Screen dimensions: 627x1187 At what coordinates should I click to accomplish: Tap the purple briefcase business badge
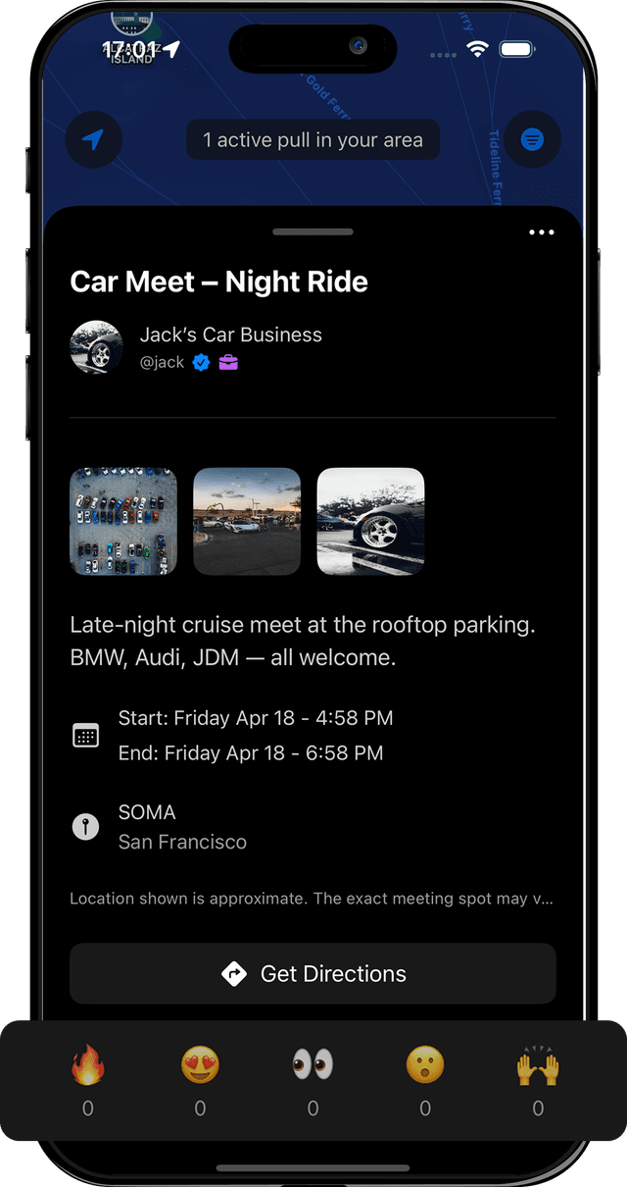[x=228, y=363]
